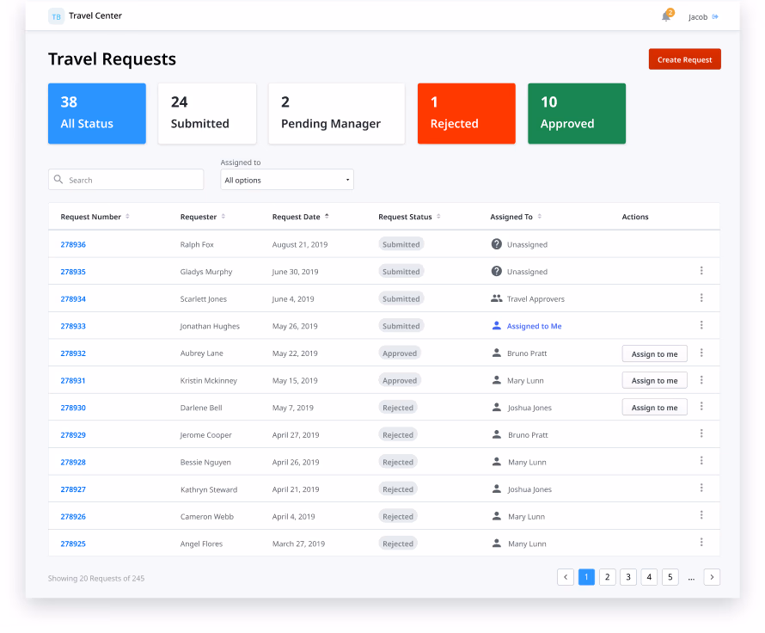Image resolution: width=765 pixels, height=633 pixels.
Task: Open request number 278934 link
Action: 73,298
